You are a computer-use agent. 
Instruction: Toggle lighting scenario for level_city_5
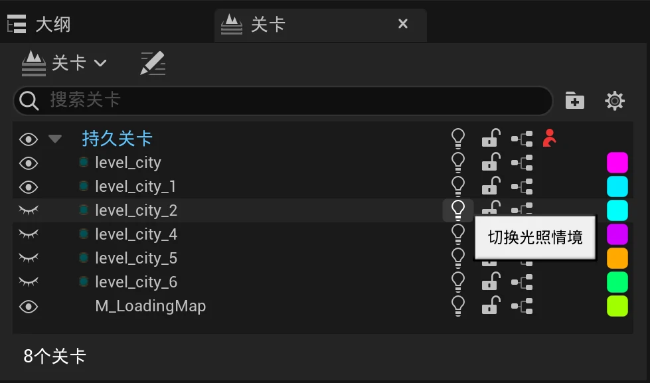point(458,258)
